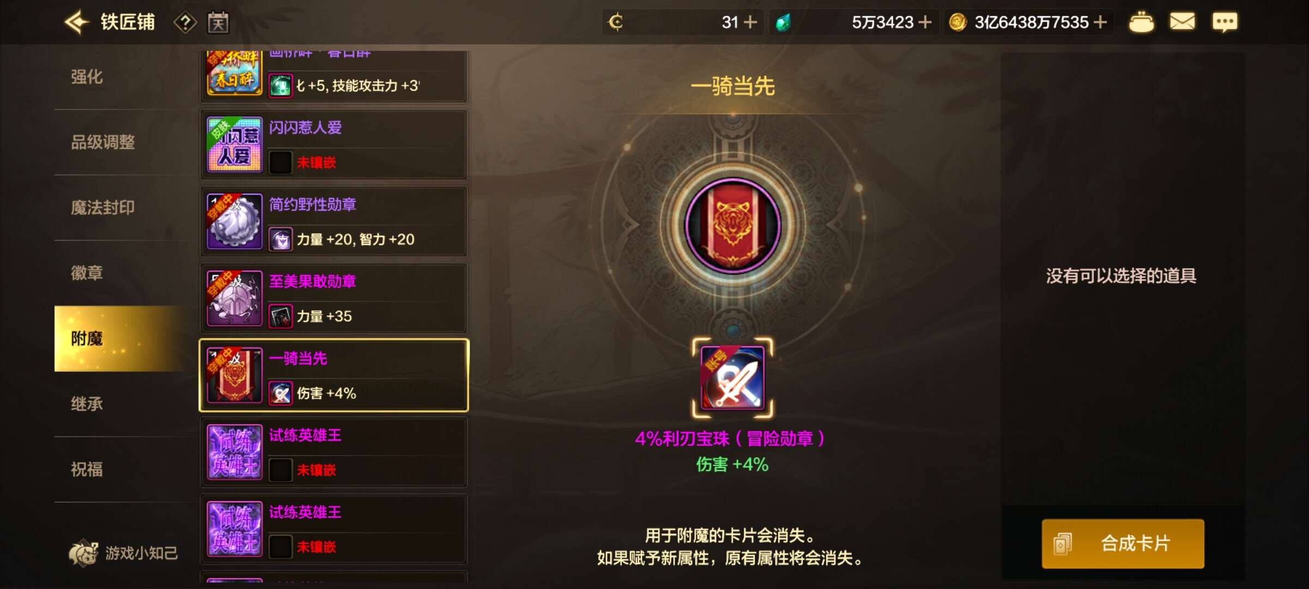Image resolution: width=1309 pixels, height=589 pixels.
Task: Add gold with plus beside 3亿6438万7535
Action: click(x=1100, y=22)
